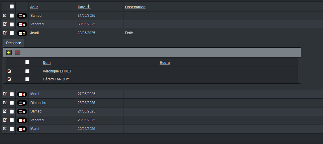Expand details badge for Samedi 24/05/2025
The width and height of the screenshot is (323, 144).
pos(22,112)
